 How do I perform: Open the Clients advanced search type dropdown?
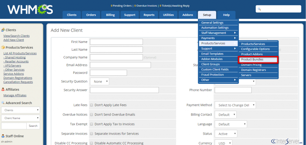tap(21, 110)
